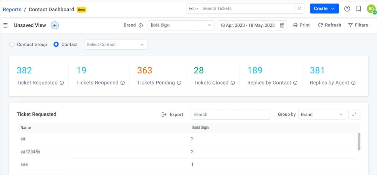Expand Ticket Requested panel to fullscreen

coord(354,114)
